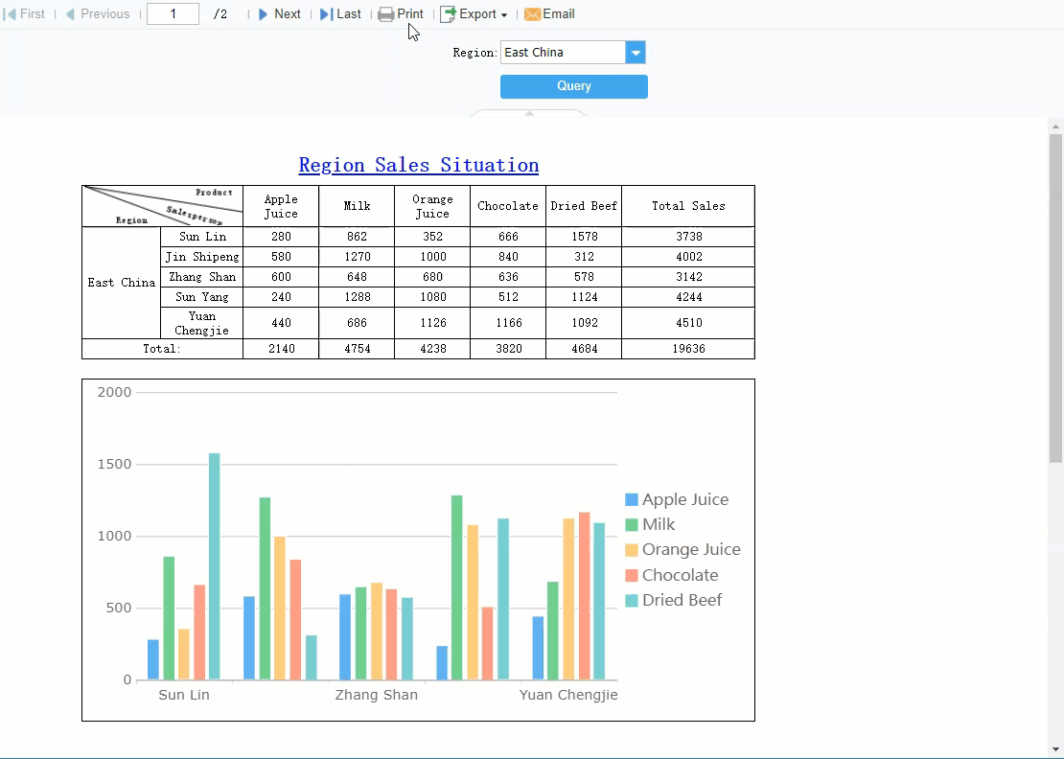Click the First page arrow icon
Viewport: 1064px width, 759px height.
[11, 14]
